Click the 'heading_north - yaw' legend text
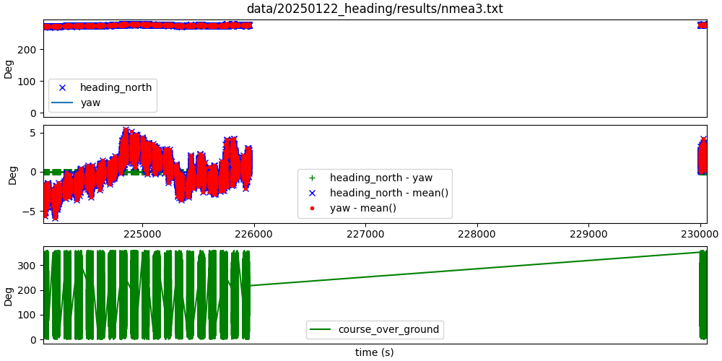The image size is (722, 361). [x=381, y=178]
